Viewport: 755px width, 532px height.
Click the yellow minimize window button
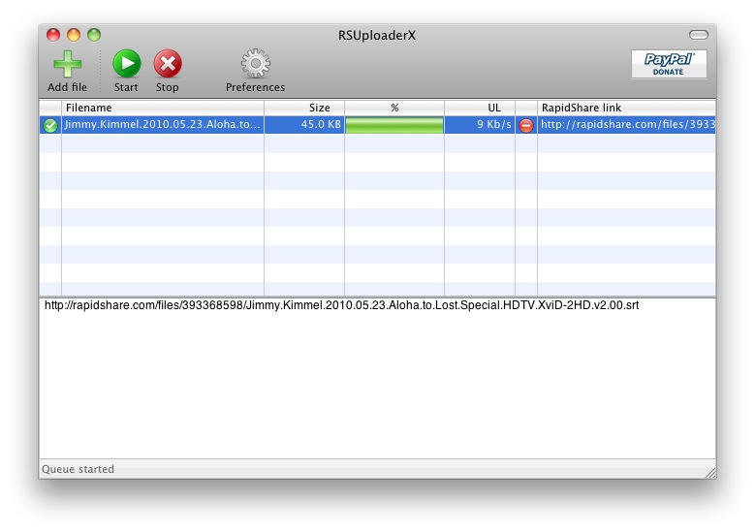[x=74, y=35]
